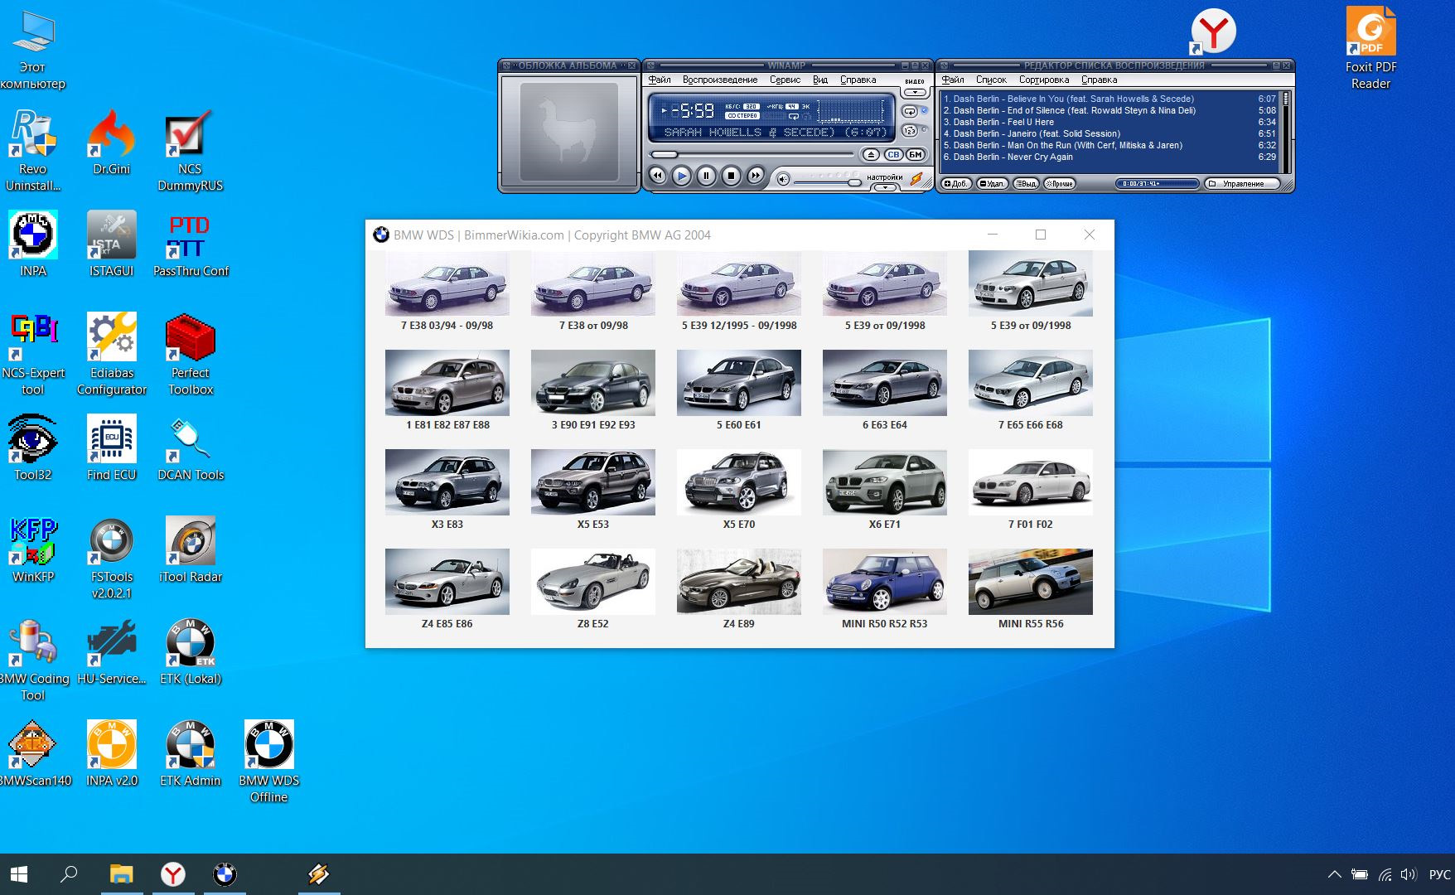Open Winamp's Воспроизведение menu

point(720,80)
